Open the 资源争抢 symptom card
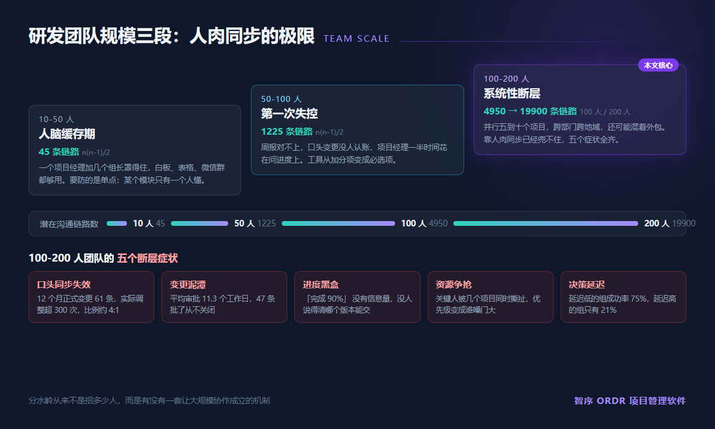This screenshot has height=429, width=715. pos(490,297)
